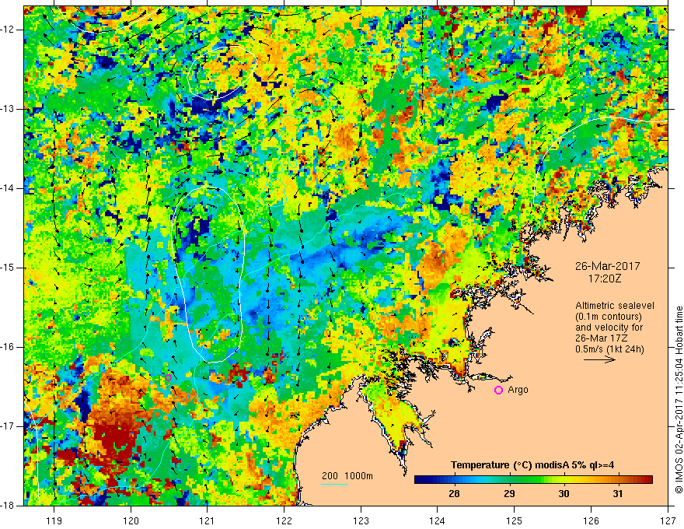Click the '124' longitude axis label
This screenshot has height=529, width=684.
(438, 520)
